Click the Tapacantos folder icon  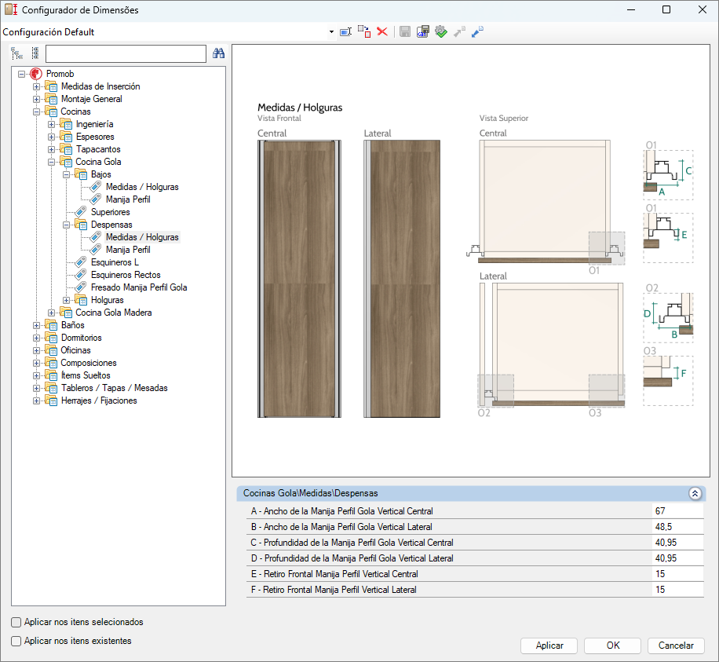pos(66,149)
